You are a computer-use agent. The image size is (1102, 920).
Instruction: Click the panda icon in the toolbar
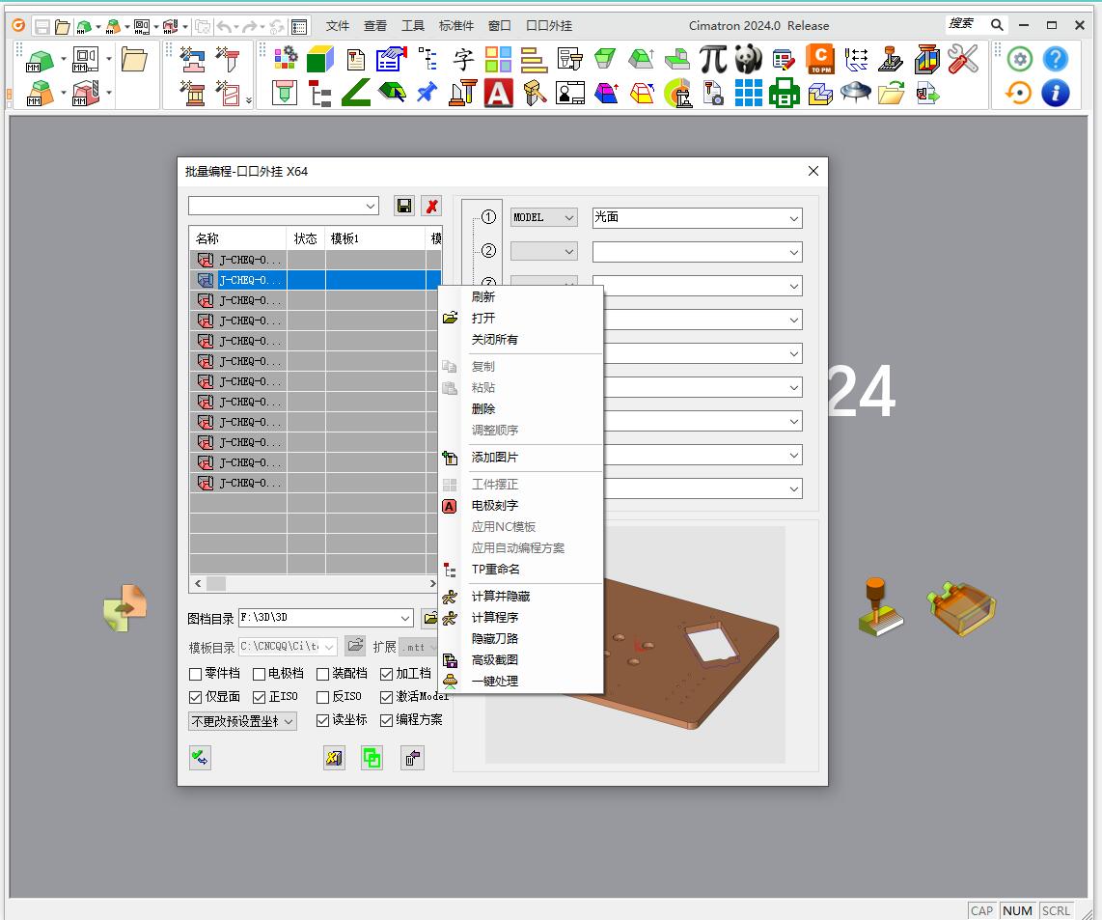749,60
